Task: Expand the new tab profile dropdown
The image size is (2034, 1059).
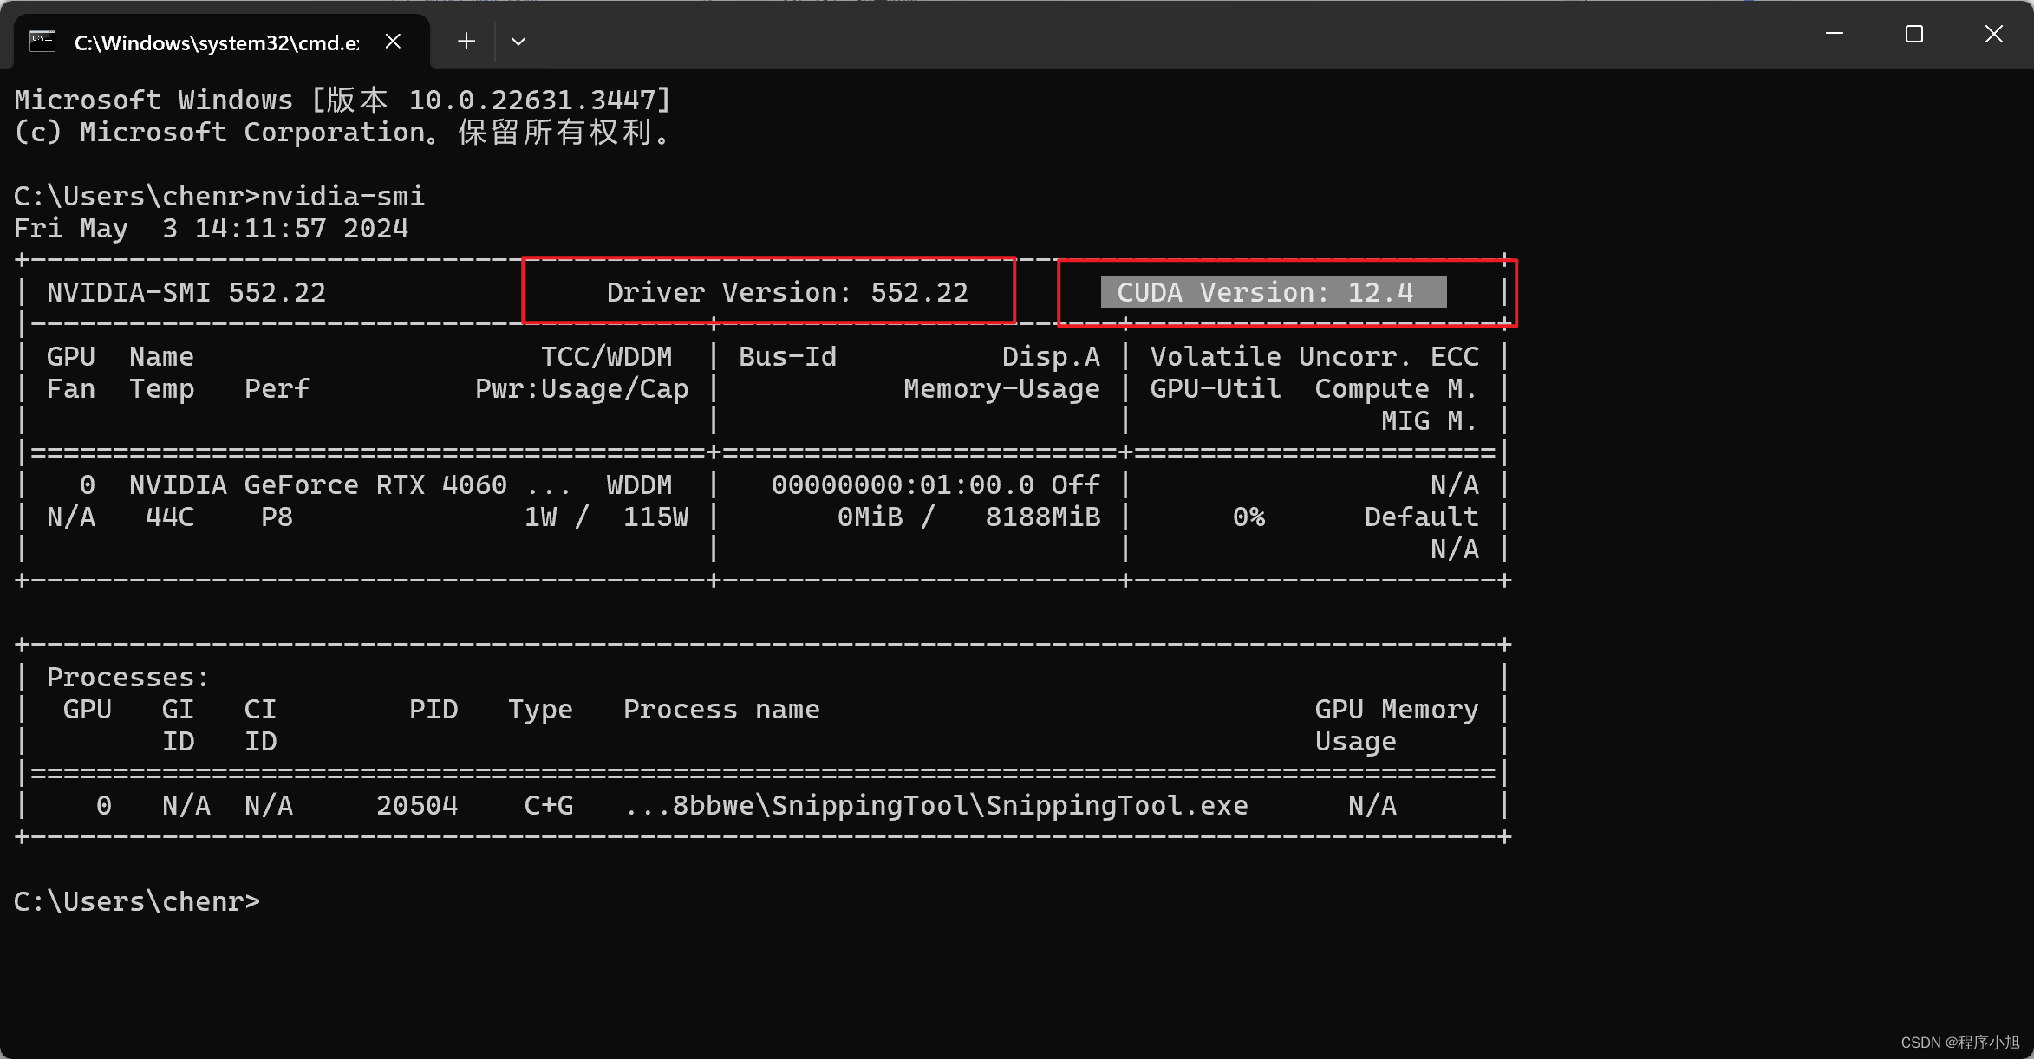Action: pos(518,41)
